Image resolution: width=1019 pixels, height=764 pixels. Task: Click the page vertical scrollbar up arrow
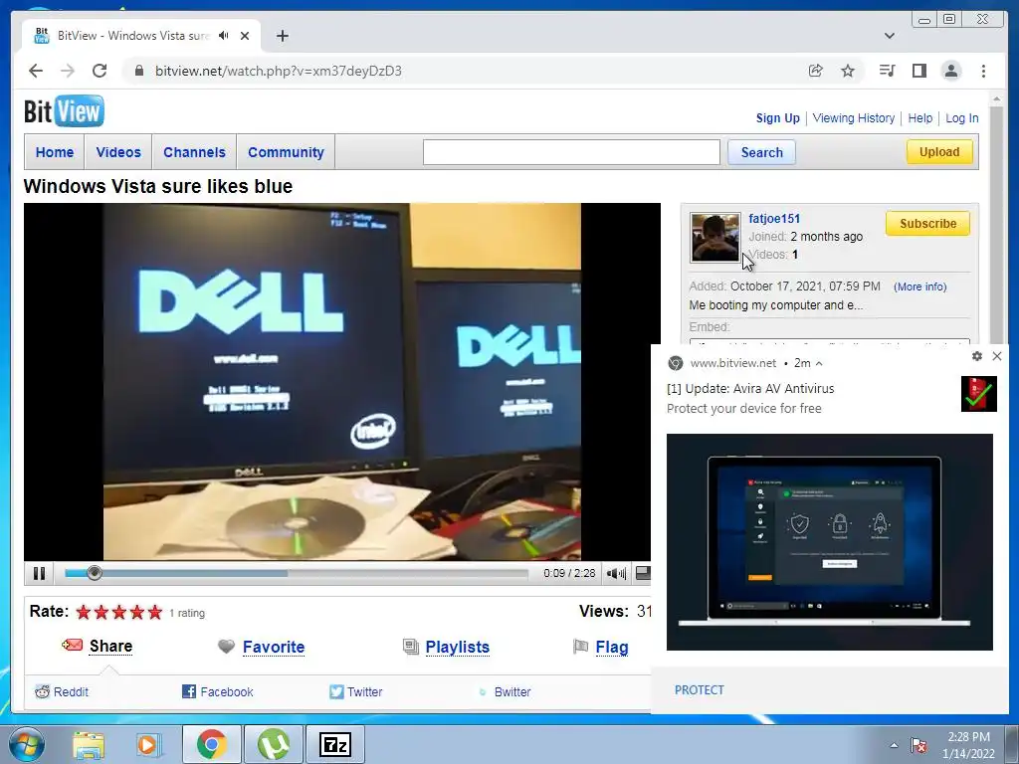coord(996,98)
